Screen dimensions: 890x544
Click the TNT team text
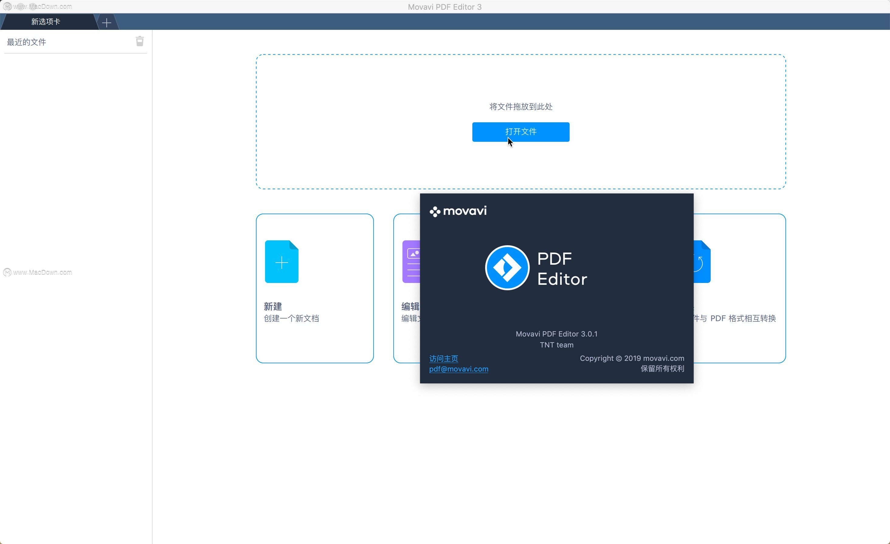(556, 345)
